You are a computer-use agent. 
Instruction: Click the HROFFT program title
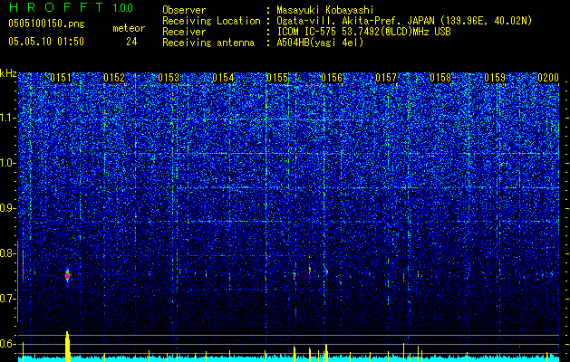coord(56,7)
